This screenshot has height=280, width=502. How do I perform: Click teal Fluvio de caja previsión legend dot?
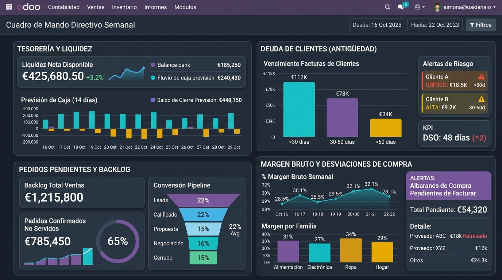tap(153, 78)
